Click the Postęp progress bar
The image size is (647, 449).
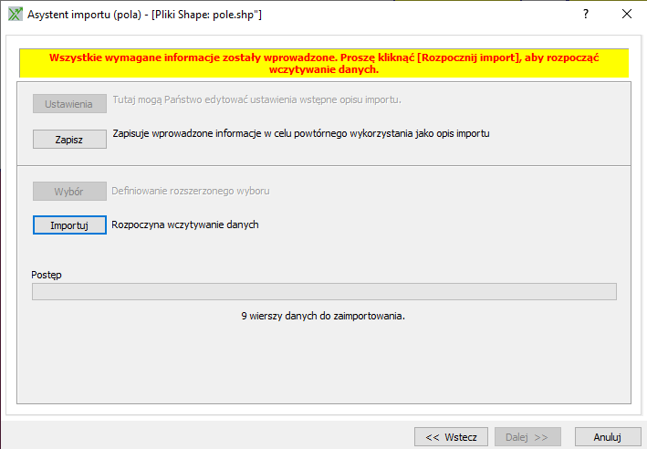(324, 291)
